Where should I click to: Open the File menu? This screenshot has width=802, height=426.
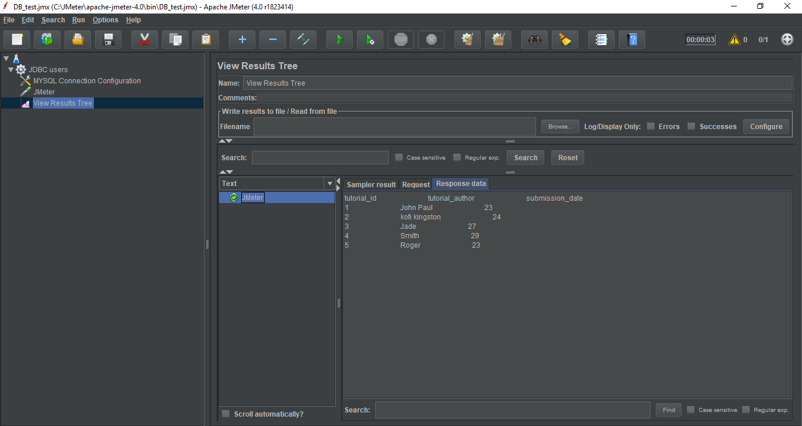coord(9,20)
